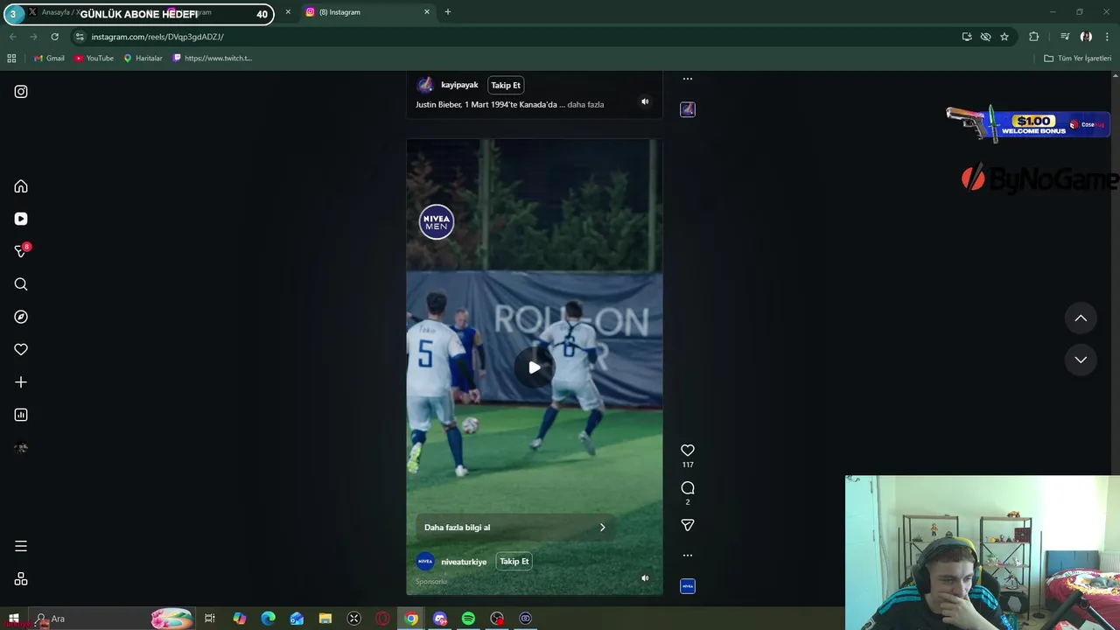Open the More hamburger menu in sidebar

pyautogui.click(x=21, y=546)
